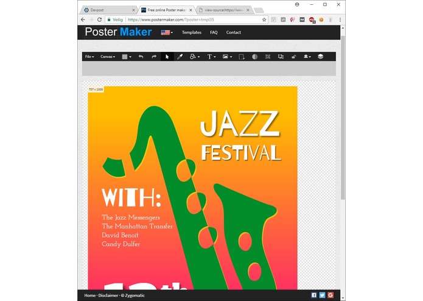Click the browser forward arrow

91,19
